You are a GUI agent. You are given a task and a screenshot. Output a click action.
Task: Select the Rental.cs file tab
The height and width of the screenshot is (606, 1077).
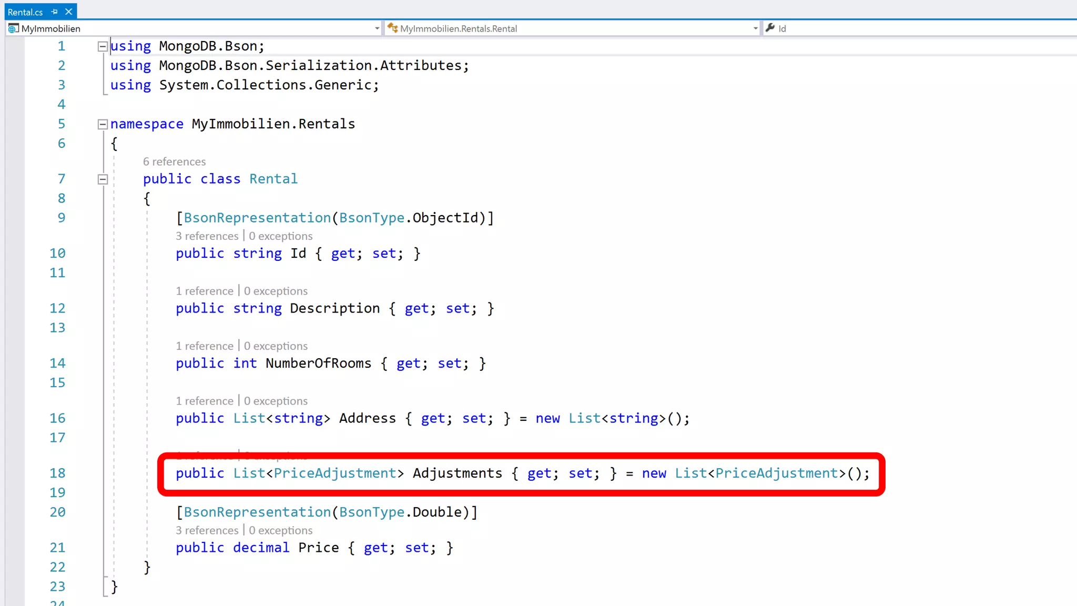click(25, 12)
